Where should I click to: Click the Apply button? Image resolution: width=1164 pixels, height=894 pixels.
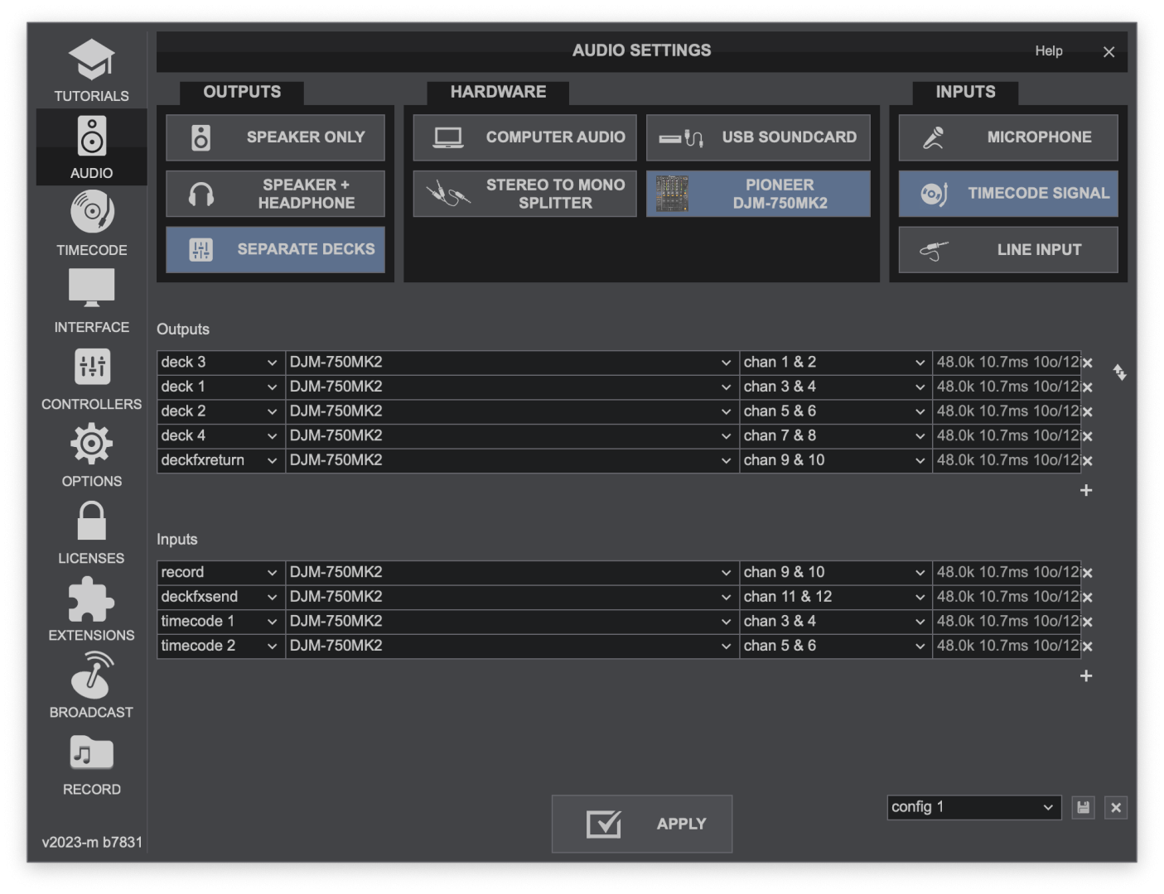pos(642,824)
